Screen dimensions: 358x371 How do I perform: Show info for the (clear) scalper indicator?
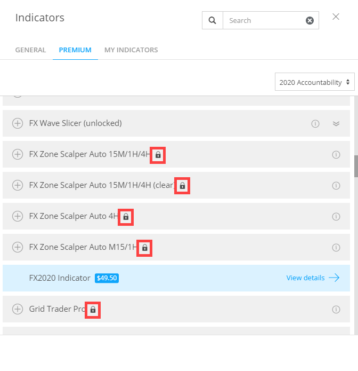336,186
